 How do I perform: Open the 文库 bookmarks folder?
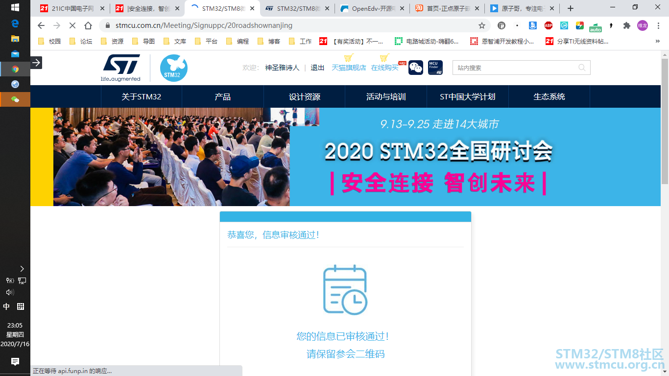pyautogui.click(x=175, y=42)
